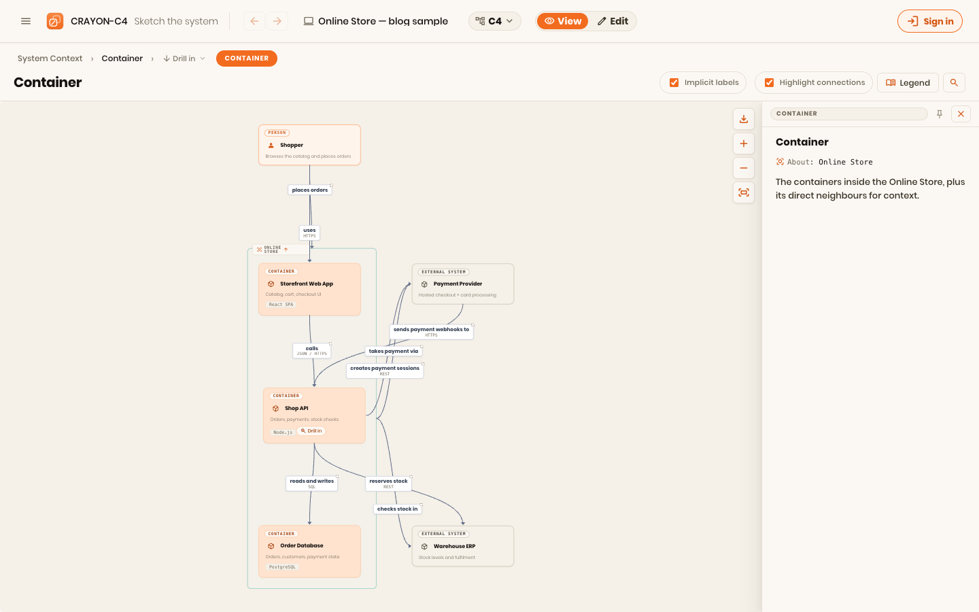Switch to Edit mode
Image resolution: width=979 pixels, height=612 pixels.
pyautogui.click(x=613, y=21)
